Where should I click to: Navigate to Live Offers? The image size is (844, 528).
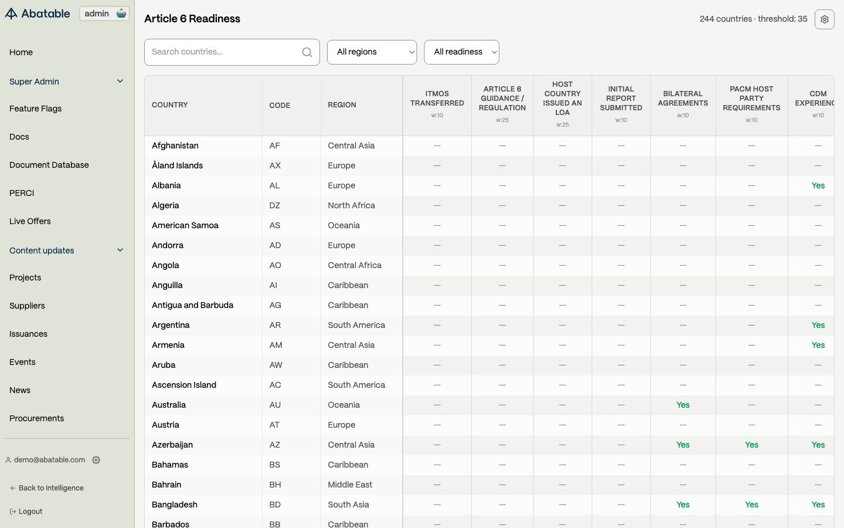pos(30,221)
